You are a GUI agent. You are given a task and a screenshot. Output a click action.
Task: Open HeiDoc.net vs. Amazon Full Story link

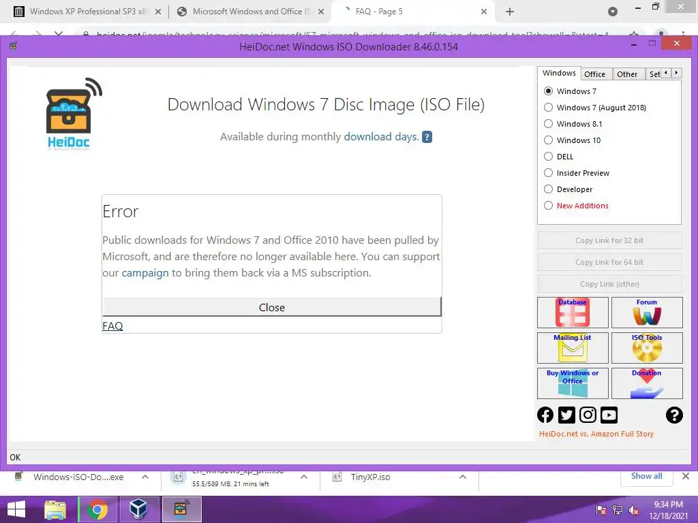[596, 434]
